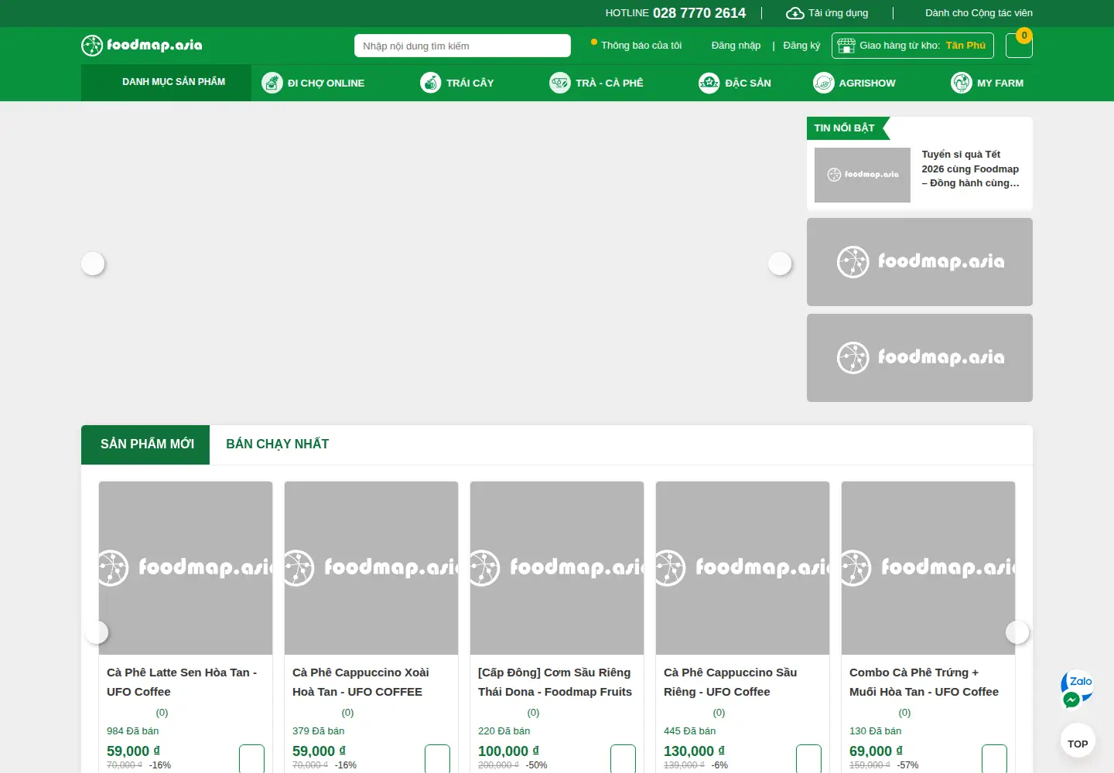The width and height of the screenshot is (1114, 773).
Task: Add Cà Phê Cappuccino Sầu Riêng to cart
Action: click(x=808, y=759)
